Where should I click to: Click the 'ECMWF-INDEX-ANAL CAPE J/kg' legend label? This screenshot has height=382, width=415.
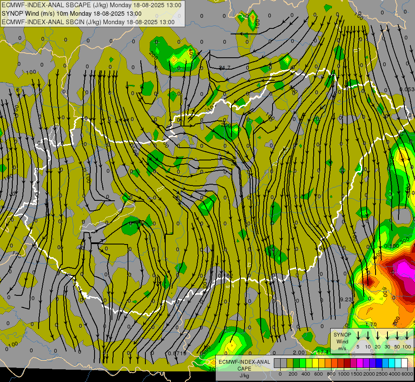tap(245, 369)
